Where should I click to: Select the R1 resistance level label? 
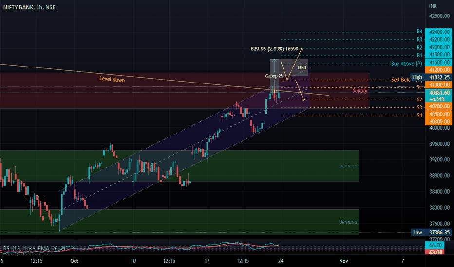point(419,55)
